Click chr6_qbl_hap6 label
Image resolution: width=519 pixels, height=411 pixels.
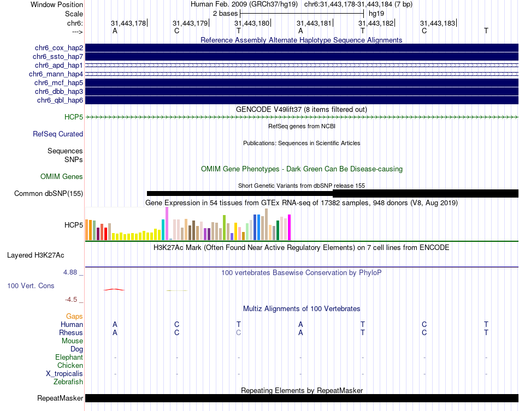click(x=60, y=100)
